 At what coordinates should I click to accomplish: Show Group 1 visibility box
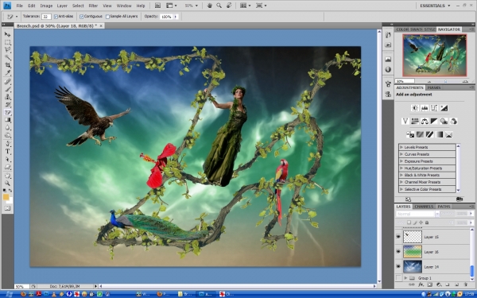398,278
